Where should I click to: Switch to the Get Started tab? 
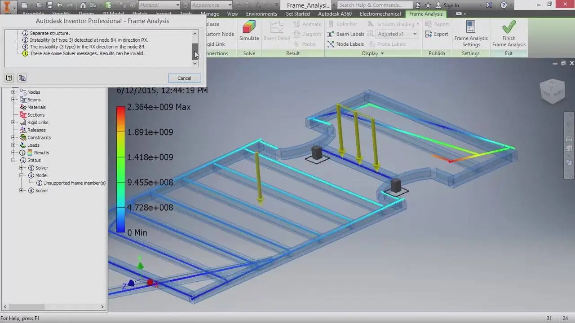[x=297, y=14]
